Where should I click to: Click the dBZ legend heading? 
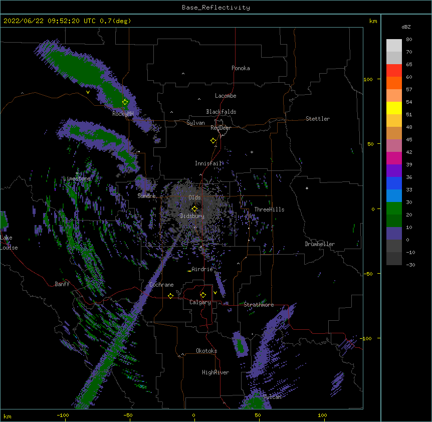406,27
